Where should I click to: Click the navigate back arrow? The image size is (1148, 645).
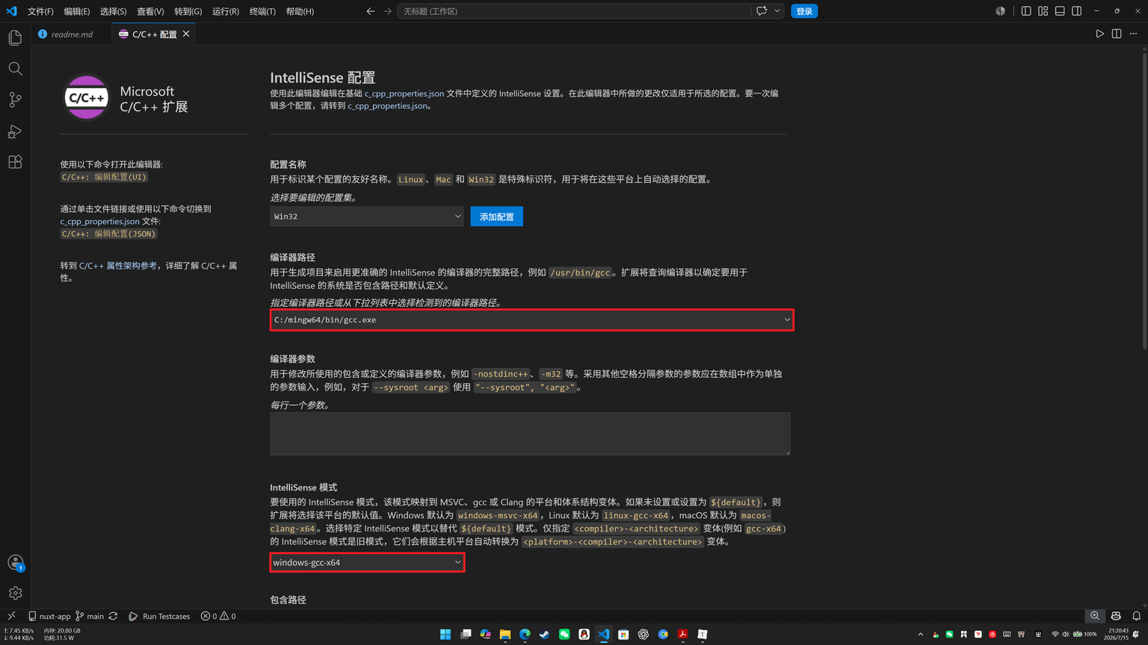pyautogui.click(x=371, y=11)
